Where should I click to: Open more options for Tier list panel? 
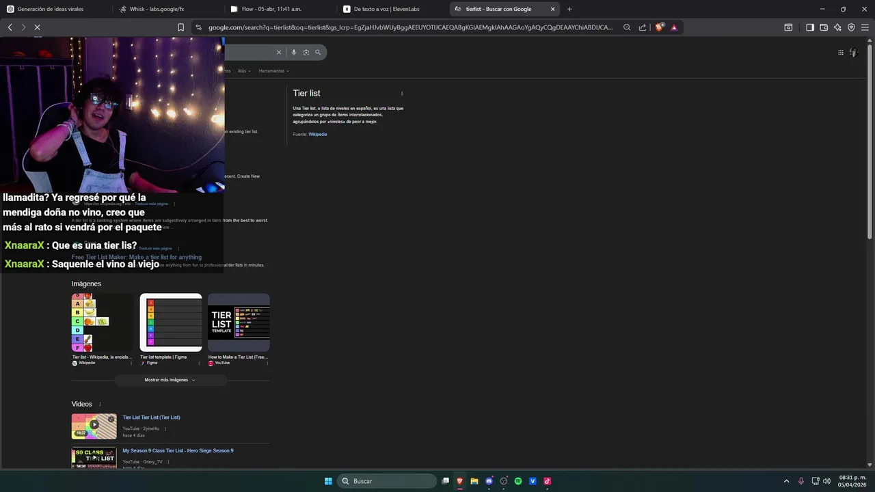tap(402, 94)
